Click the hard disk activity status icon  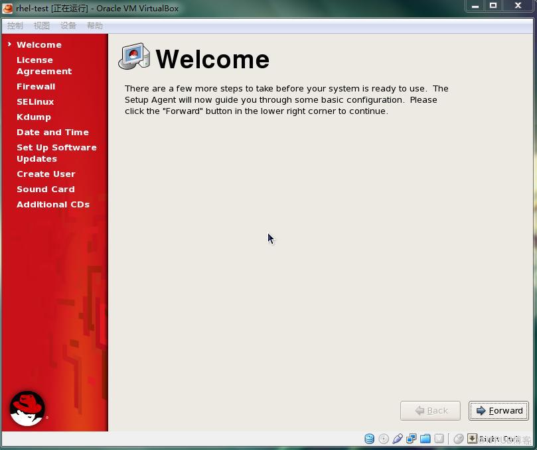(x=369, y=439)
